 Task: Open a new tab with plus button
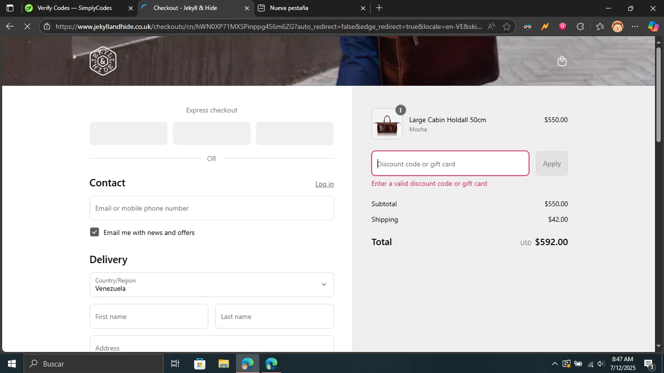tap(379, 8)
